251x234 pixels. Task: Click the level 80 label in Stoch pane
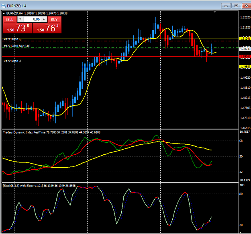point(241,194)
